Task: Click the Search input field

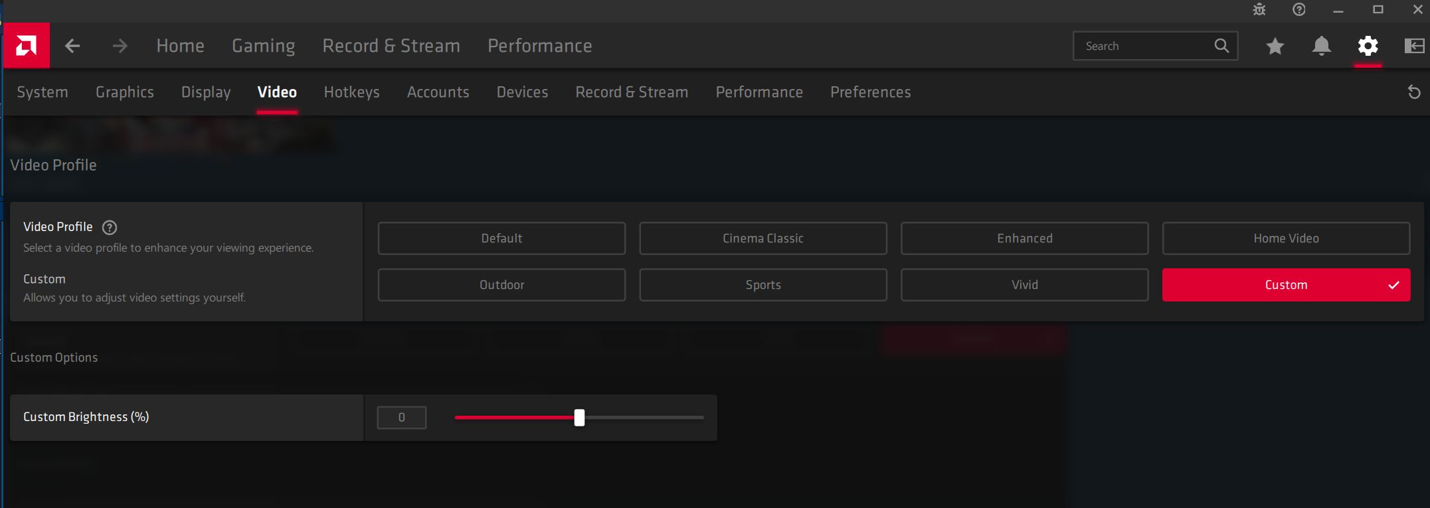Action: click(1144, 46)
